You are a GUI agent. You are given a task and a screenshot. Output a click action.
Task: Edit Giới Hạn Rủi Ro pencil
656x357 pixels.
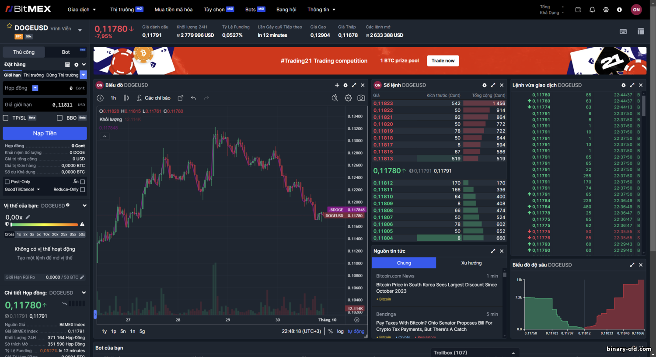coord(82,277)
